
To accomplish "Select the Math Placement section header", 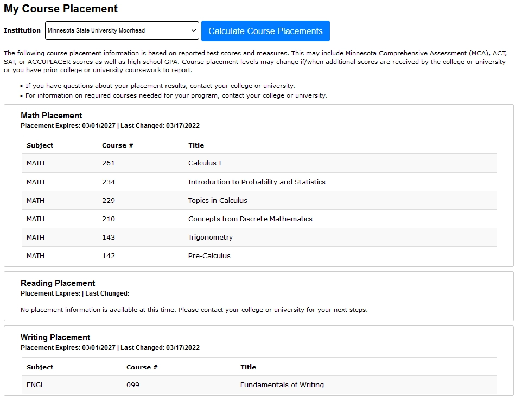I will 51,115.
